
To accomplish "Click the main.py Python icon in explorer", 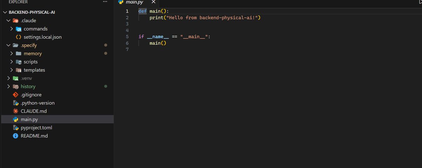I will [15, 120].
